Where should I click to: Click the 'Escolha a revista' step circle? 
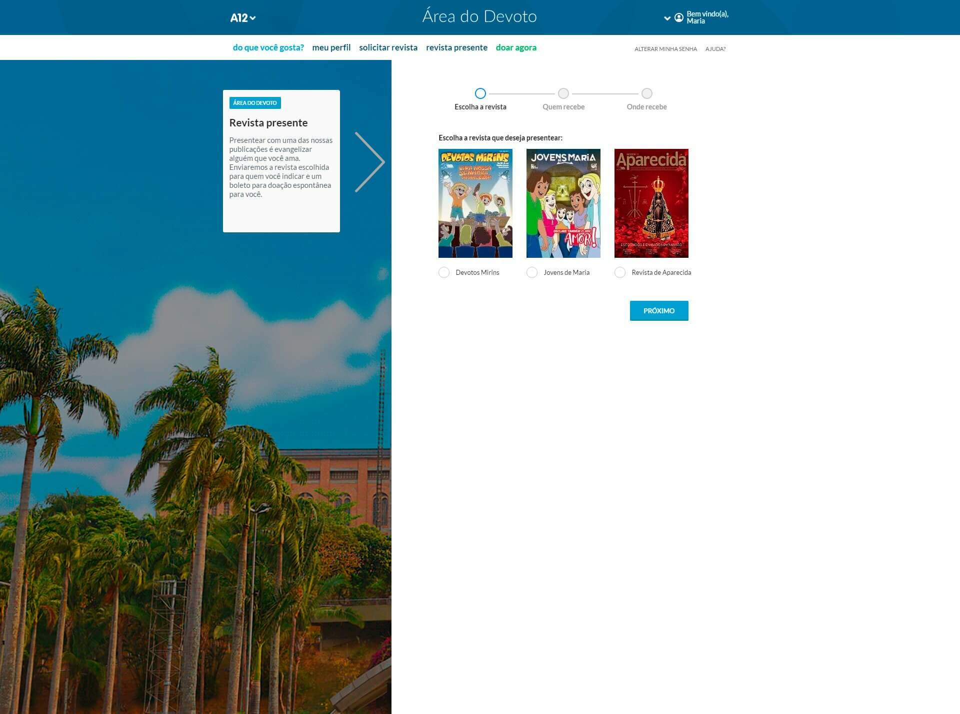point(480,93)
